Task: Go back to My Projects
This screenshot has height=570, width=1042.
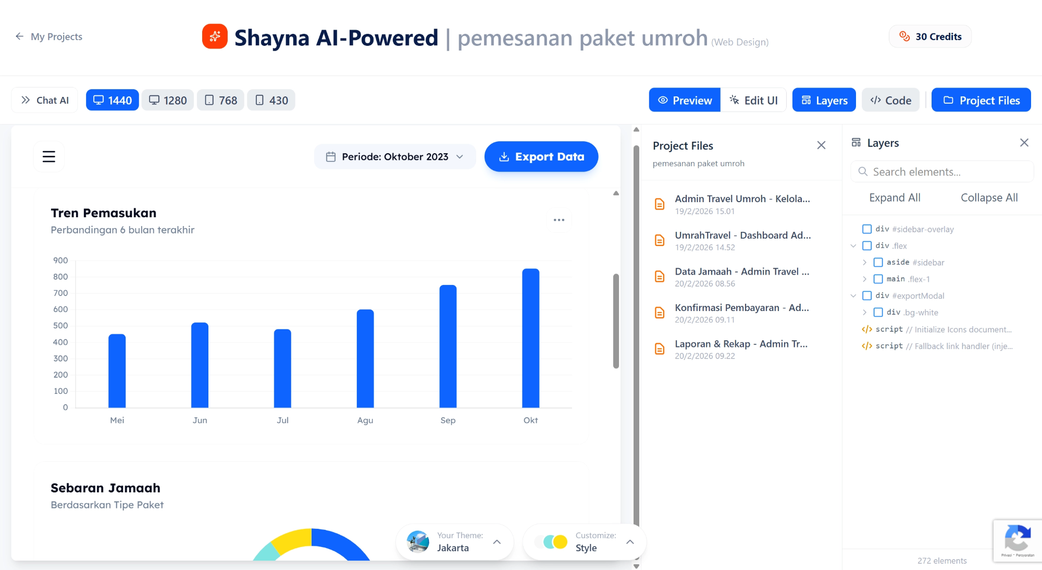Action: (48, 36)
